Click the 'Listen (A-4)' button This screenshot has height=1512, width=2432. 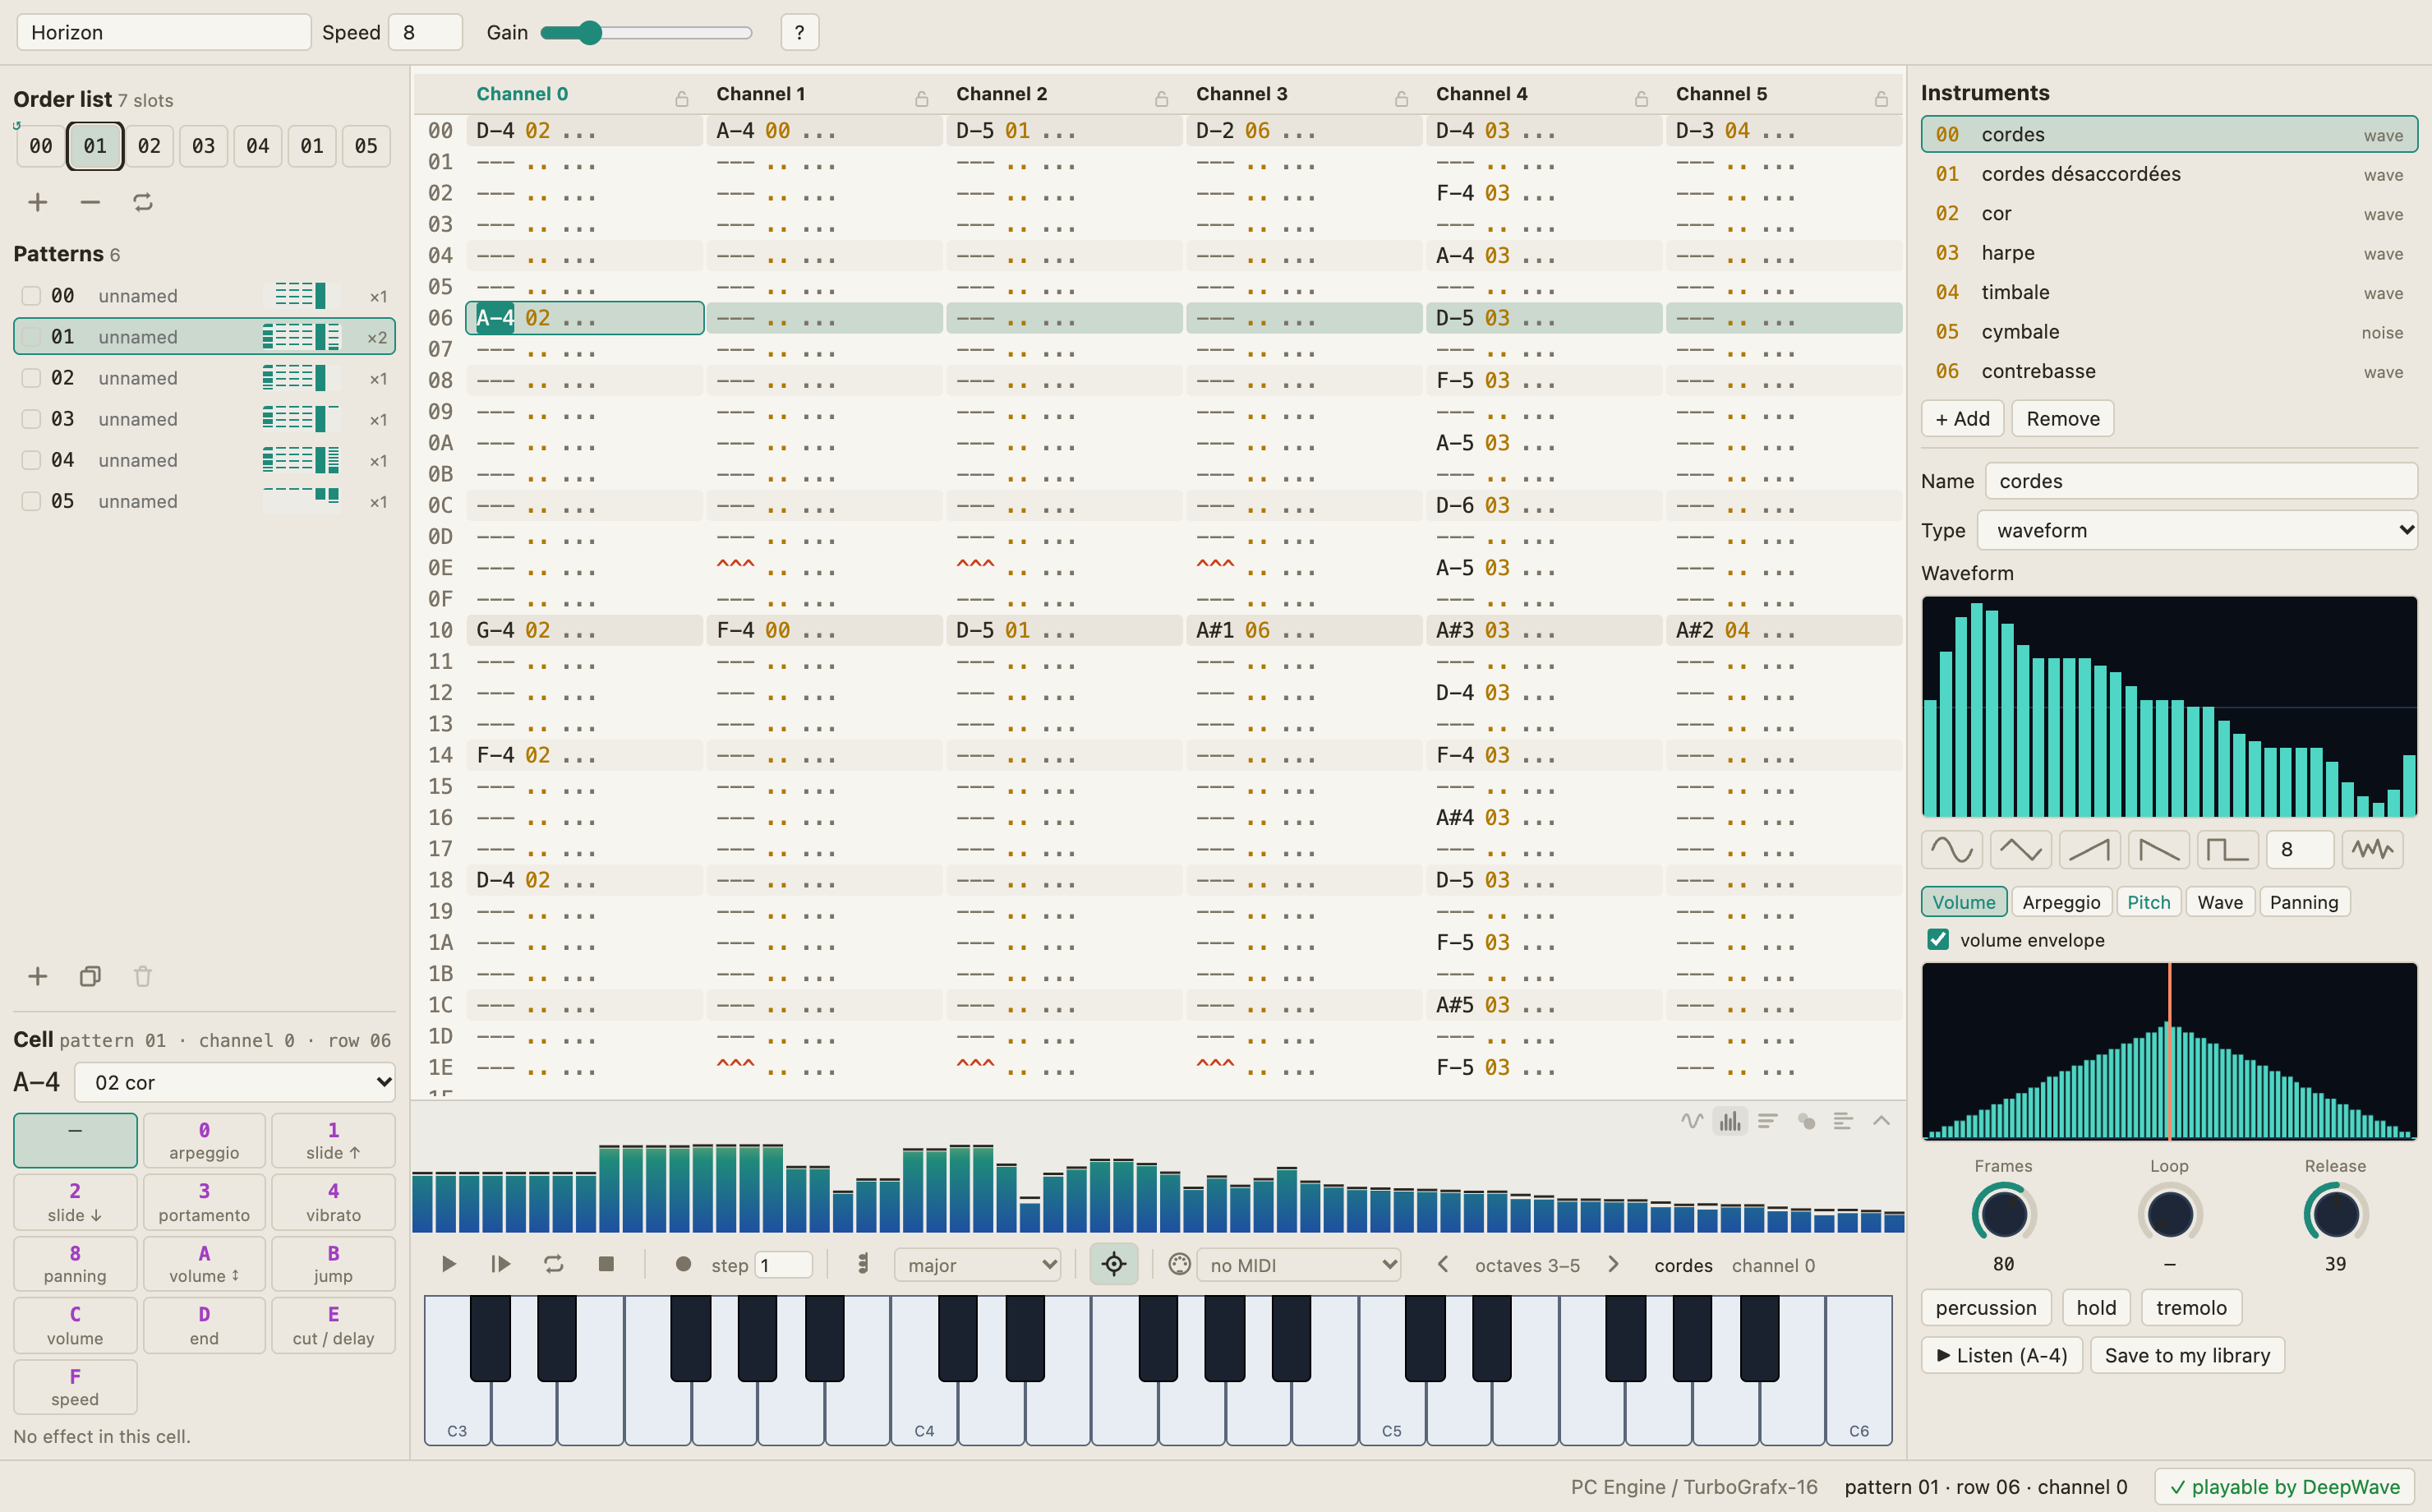pyautogui.click(x=2001, y=1356)
